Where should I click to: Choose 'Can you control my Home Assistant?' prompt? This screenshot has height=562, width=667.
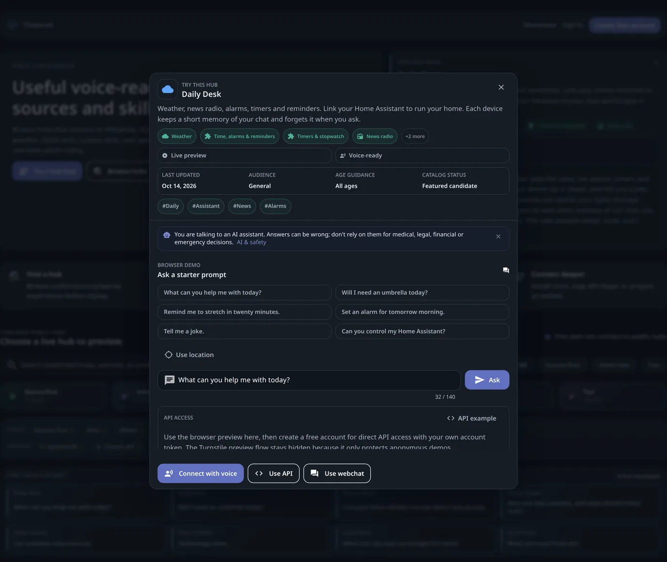[x=422, y=331]
